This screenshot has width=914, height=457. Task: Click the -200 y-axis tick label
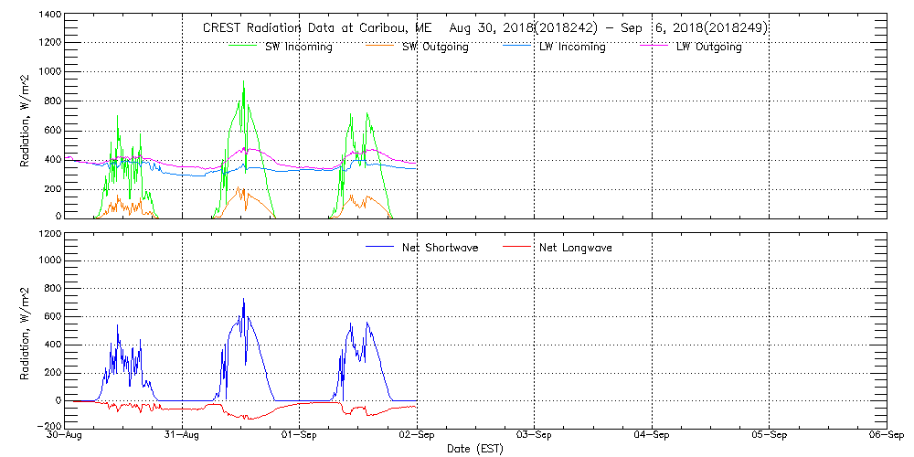pyautogui.click(x=49, y=427)
